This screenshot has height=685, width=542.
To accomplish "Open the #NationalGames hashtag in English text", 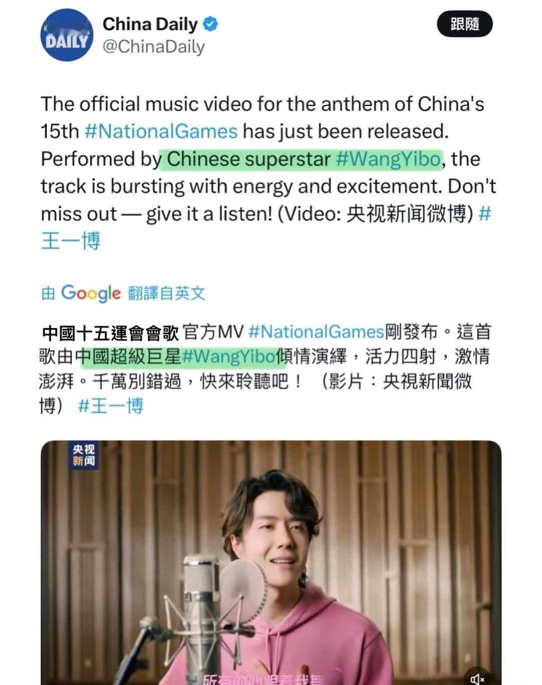I will point(161,131).
